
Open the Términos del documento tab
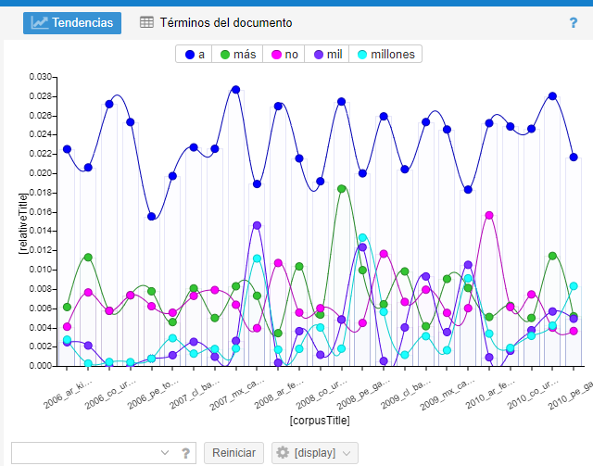(x=215, y=22)
